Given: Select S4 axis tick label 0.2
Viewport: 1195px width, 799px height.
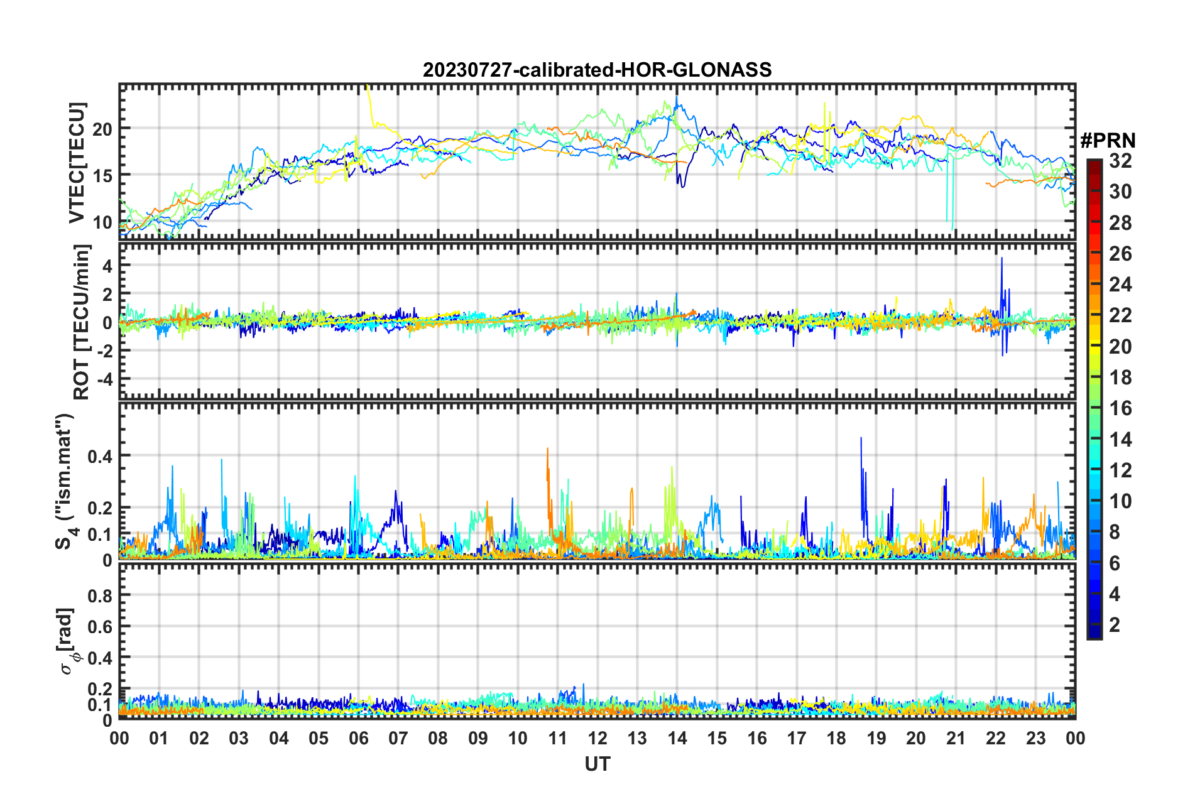Looking at the screenshot, I should (101, 509).
